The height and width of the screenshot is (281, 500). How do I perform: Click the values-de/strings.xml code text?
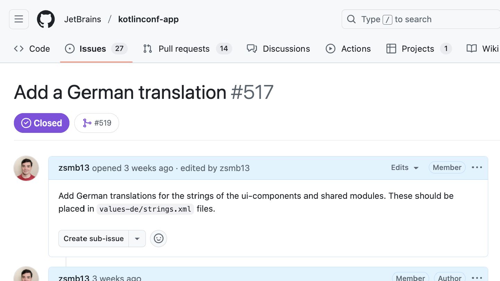click(145, 209)
